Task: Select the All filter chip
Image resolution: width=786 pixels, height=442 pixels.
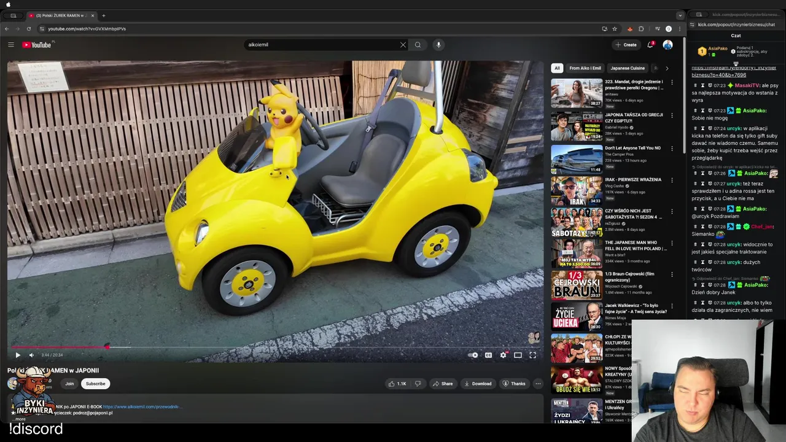Action: tap(557, 68)
